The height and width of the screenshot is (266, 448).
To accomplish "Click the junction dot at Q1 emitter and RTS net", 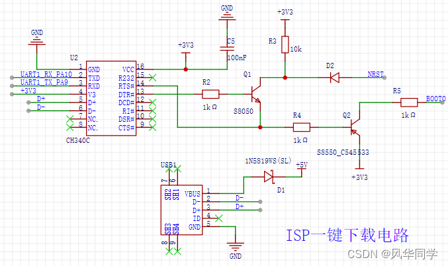I will pyautogui.click(x=260, y=127).
